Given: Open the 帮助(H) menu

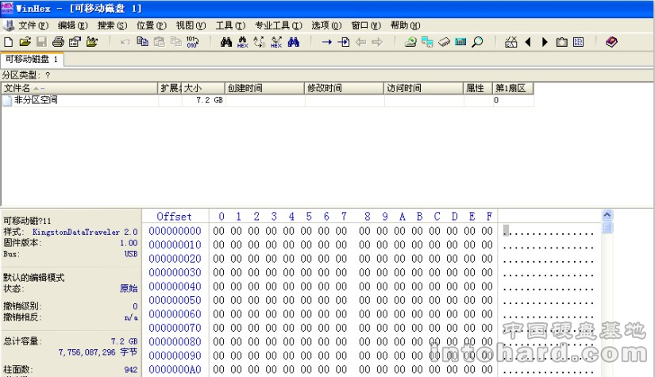Looking at the screenshot, I should point(405,25).
